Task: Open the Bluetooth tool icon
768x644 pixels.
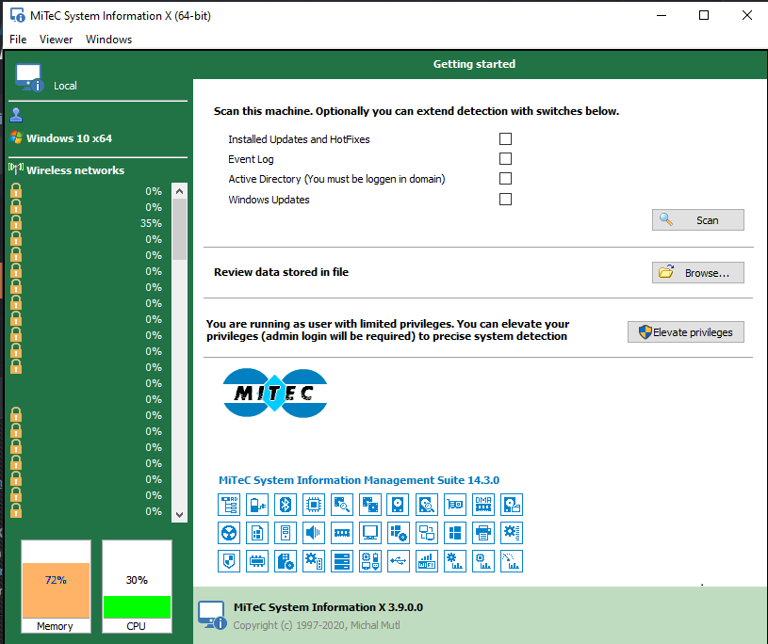Action: pos(286,505)
